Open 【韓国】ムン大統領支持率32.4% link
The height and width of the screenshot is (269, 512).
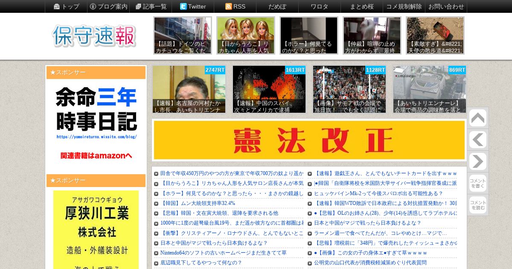click(198, 203)
